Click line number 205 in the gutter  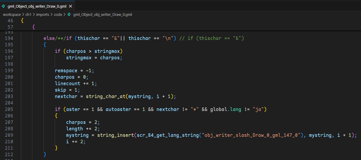tap(9, 109)
